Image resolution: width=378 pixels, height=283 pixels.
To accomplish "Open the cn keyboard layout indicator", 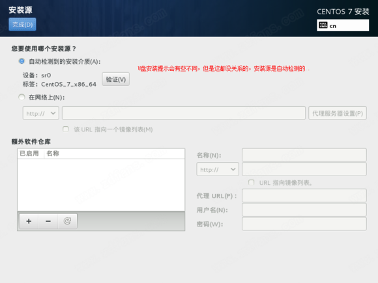I will click(343, 25).
